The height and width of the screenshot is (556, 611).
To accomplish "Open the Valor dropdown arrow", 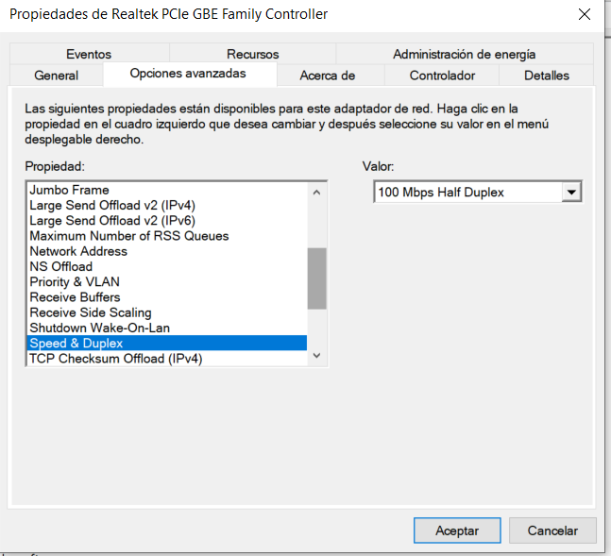I will tap(571, 192).
